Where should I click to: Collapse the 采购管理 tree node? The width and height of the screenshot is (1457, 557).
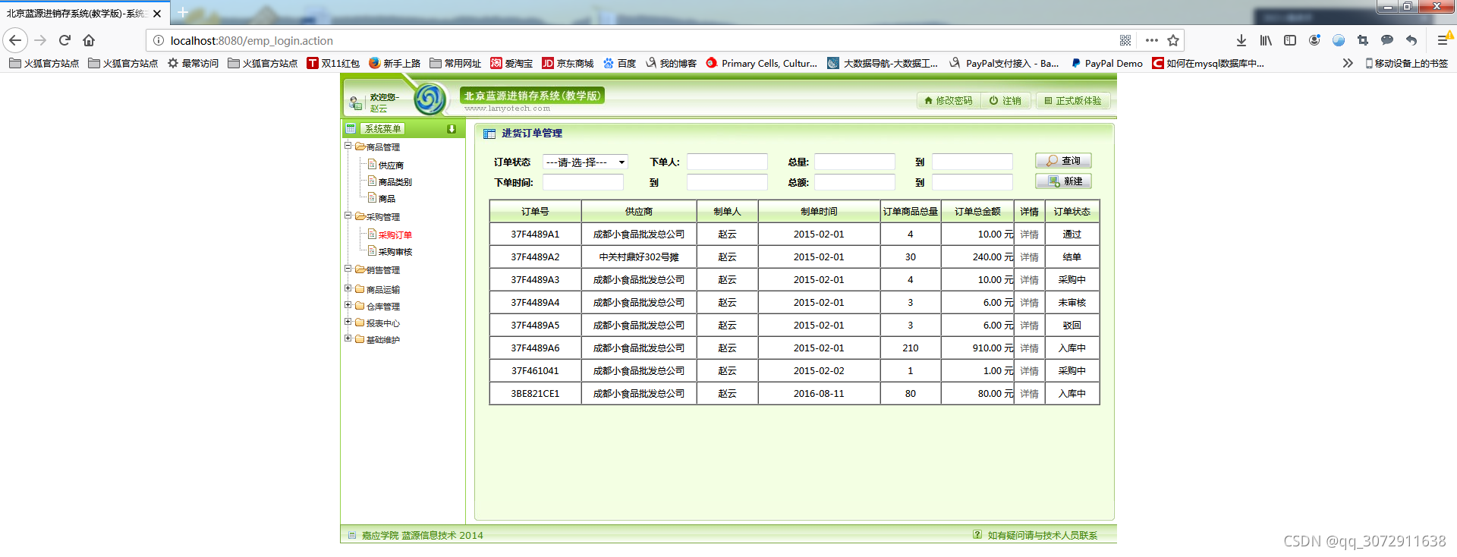pyautogui.click(x=348, y=216)
